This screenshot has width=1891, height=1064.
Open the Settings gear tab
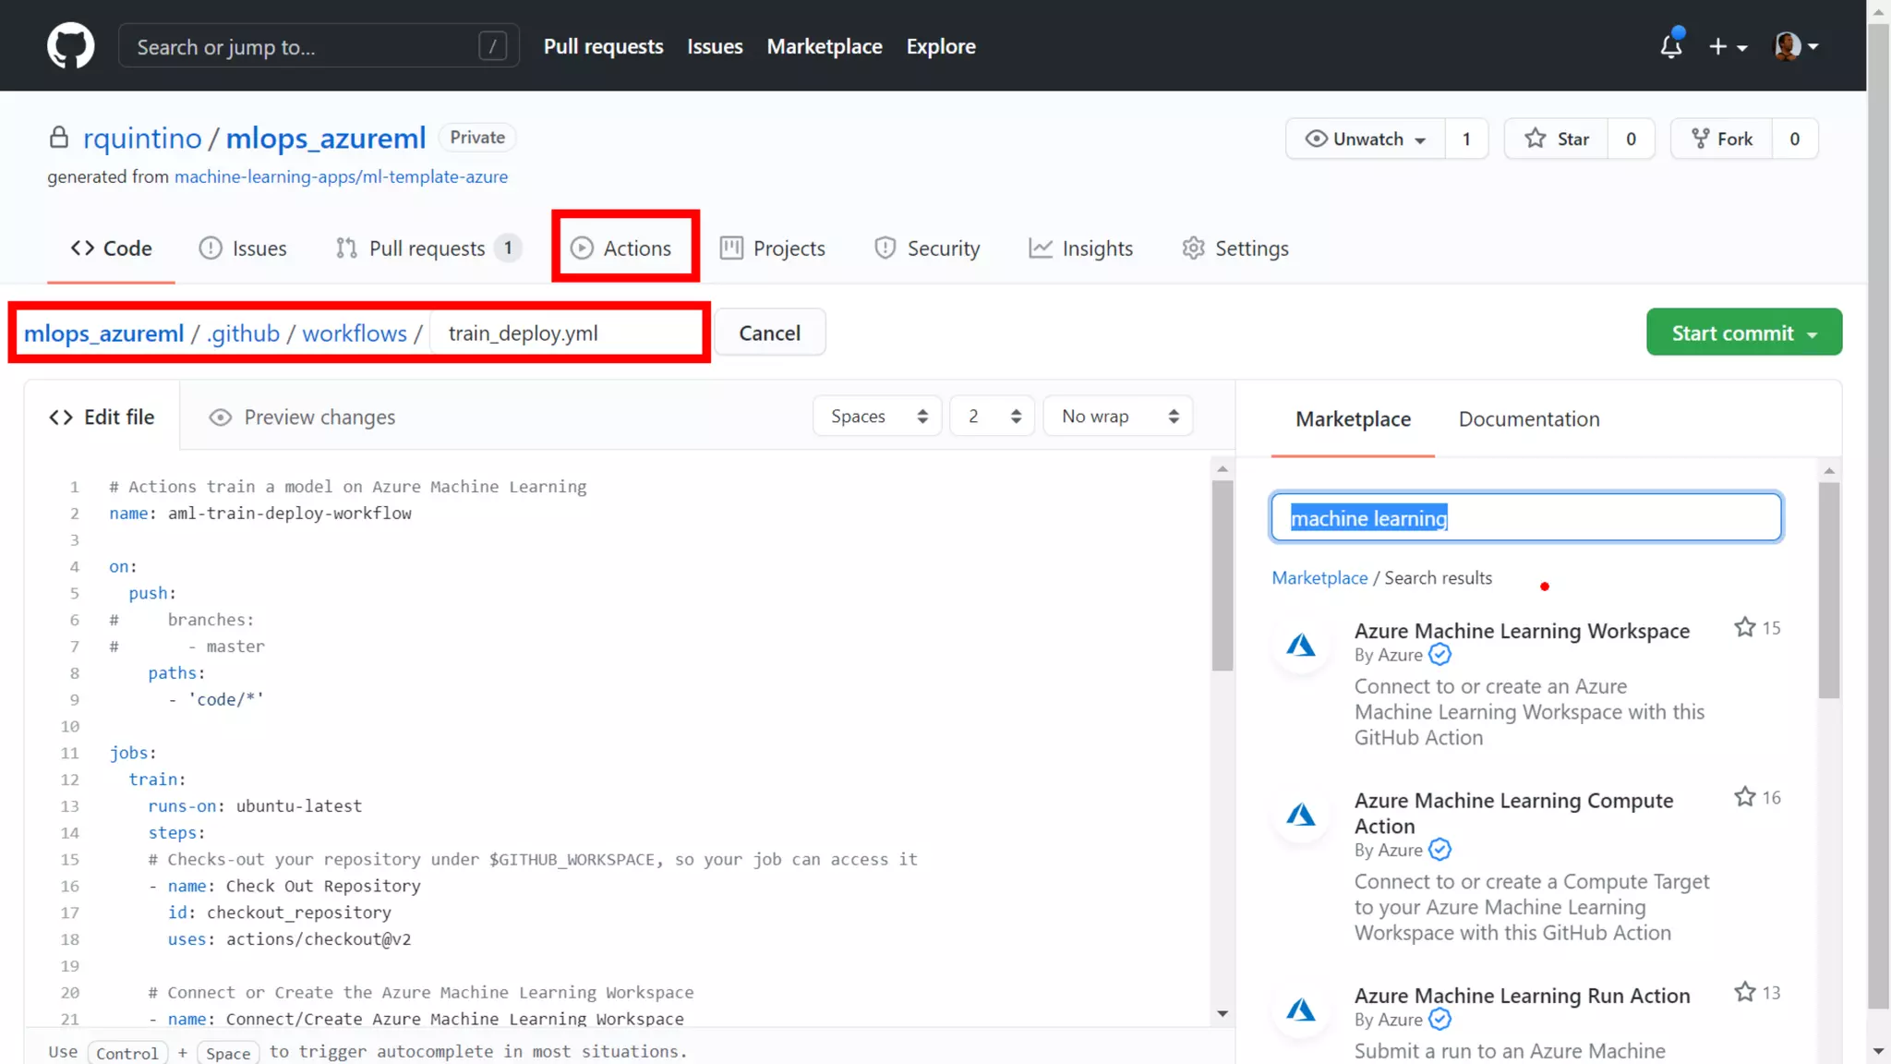coord(1235,248)
